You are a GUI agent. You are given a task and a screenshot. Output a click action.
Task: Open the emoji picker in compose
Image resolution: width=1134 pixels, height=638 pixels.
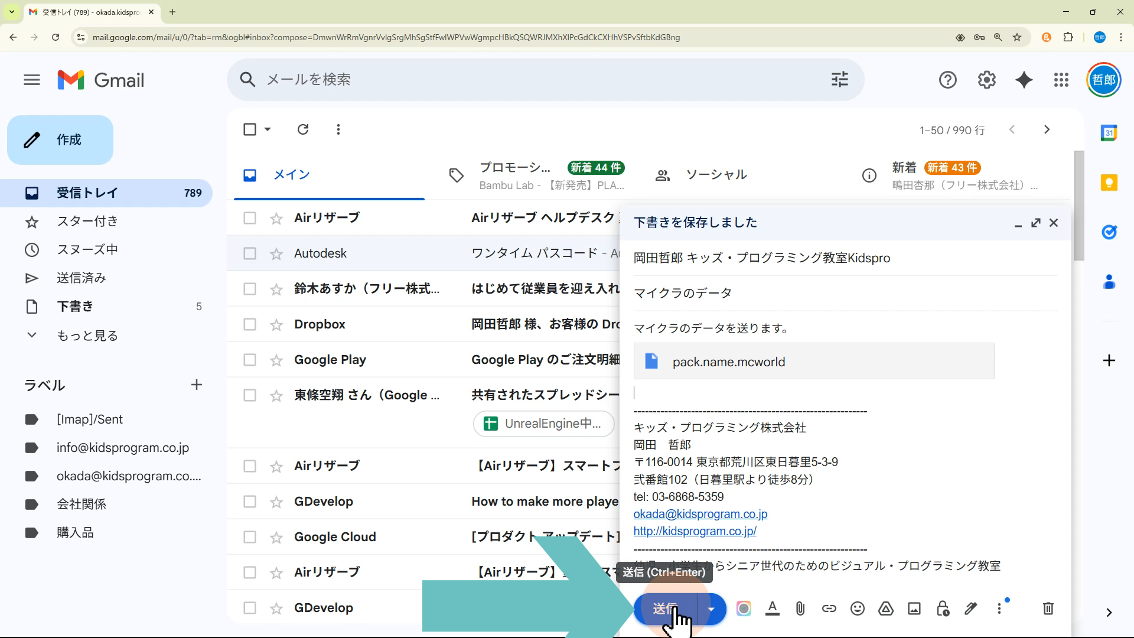[857, 608]
